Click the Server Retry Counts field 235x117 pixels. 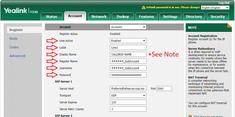[x=128, y=109]
